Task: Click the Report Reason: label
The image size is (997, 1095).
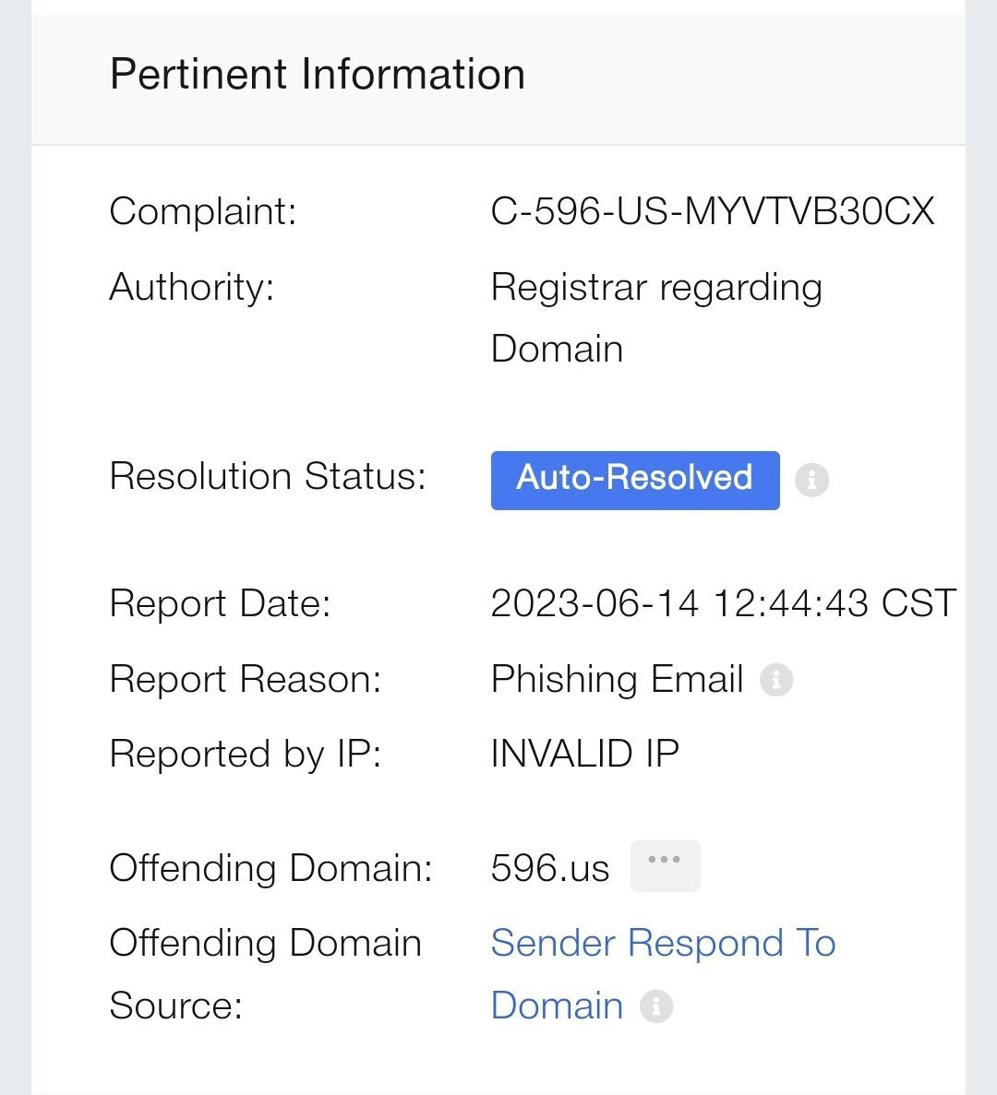Action: click(x=245, y=680)
